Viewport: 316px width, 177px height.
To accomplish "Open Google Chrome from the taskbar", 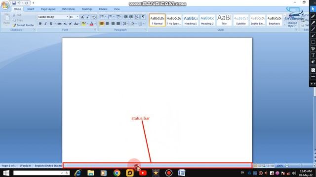I will point(117,173).
